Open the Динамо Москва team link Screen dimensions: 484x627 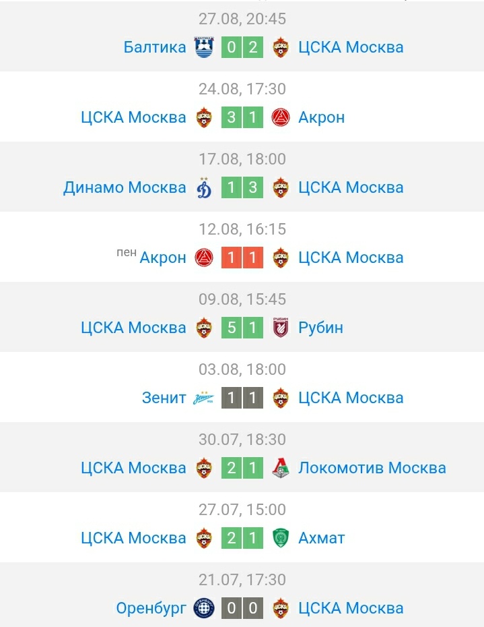[x=125, y=187]
